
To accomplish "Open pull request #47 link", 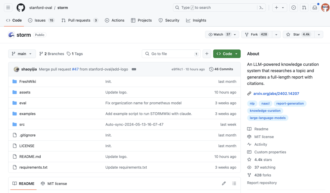I will coord(75,69).
